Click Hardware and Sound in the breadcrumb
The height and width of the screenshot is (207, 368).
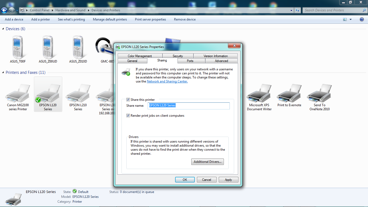coord(70,10)
